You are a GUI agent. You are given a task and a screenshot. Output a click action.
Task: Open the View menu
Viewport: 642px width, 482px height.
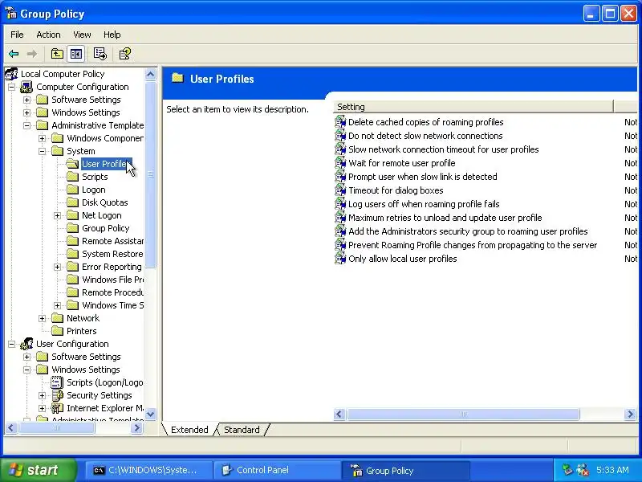pos(82,35)
